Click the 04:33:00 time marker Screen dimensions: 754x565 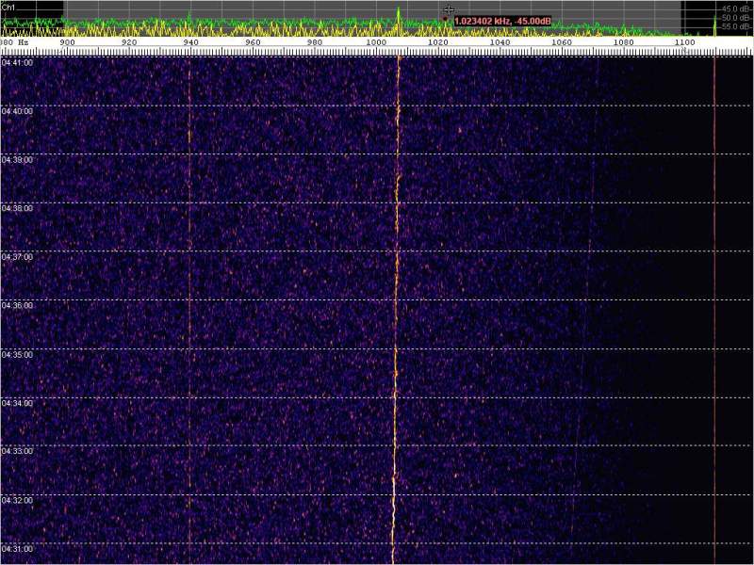[x=17, y=452]
